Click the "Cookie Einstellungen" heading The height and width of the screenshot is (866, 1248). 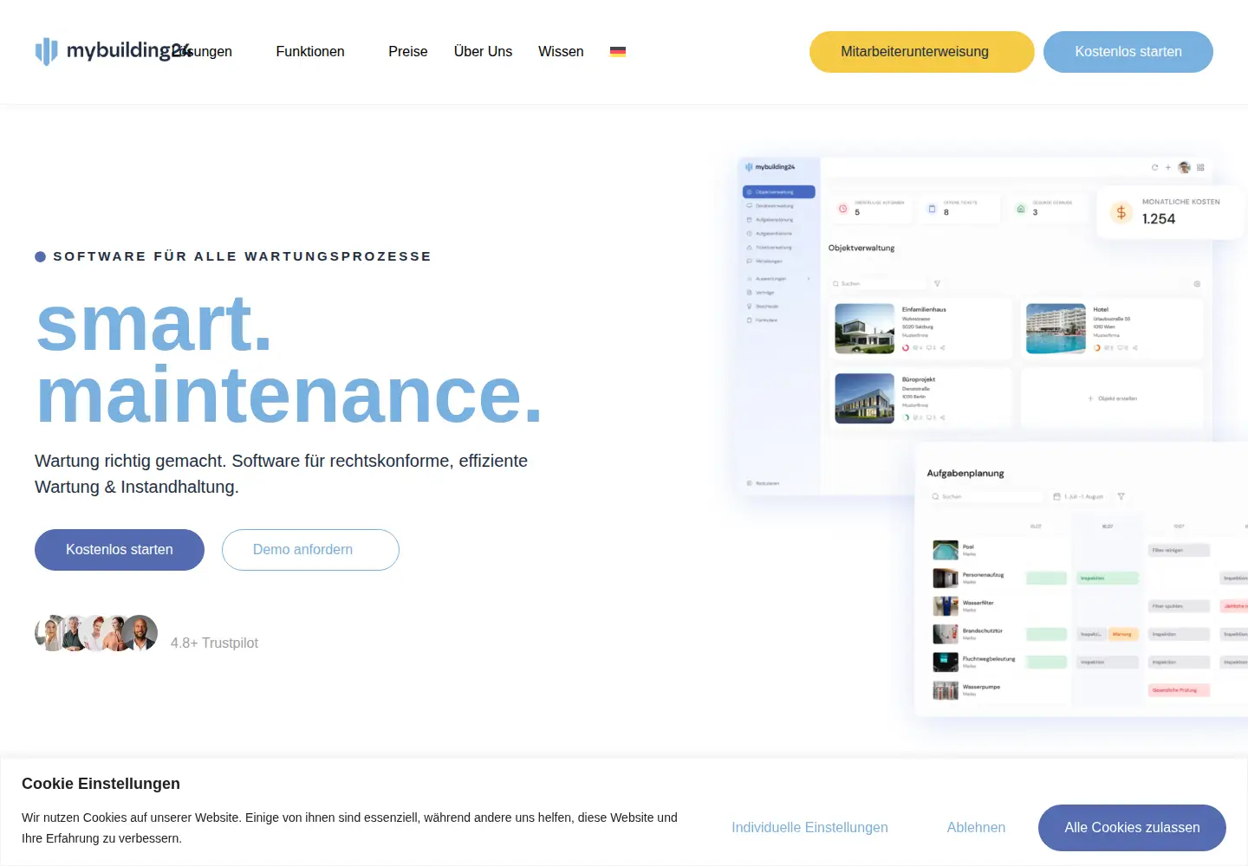(x=101, y=784)
